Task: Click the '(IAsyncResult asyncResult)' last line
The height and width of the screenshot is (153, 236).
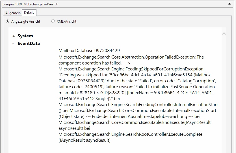Action: tap(85, 140)
